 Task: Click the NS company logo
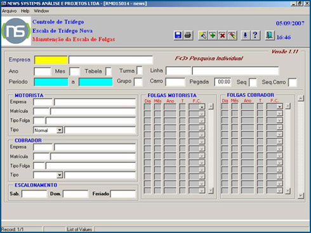pos(16,31)
